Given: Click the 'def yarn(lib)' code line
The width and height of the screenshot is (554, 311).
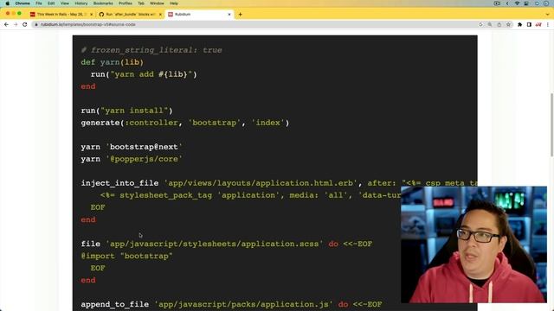Looking at the screenshot, I should 112,62.
